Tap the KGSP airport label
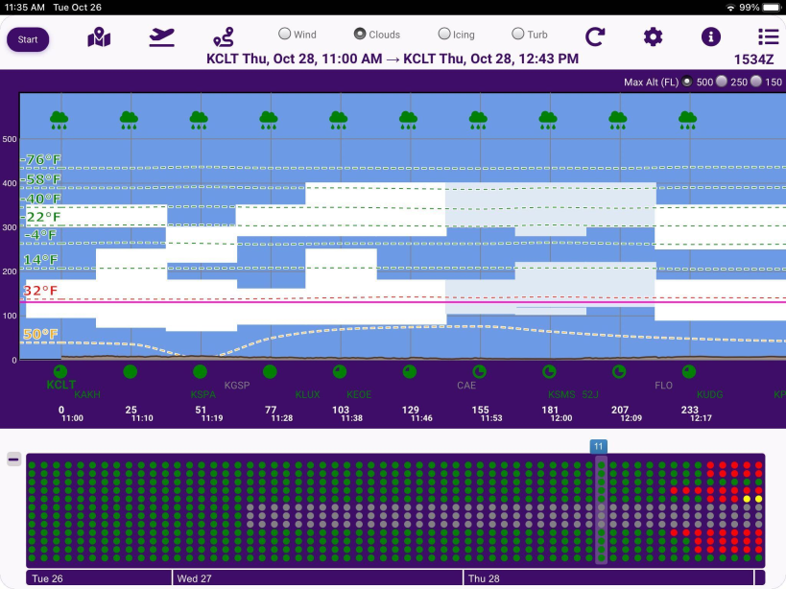The height and width of the screenshot is (589, 786). pyautogui.click(x=237, y=386)
